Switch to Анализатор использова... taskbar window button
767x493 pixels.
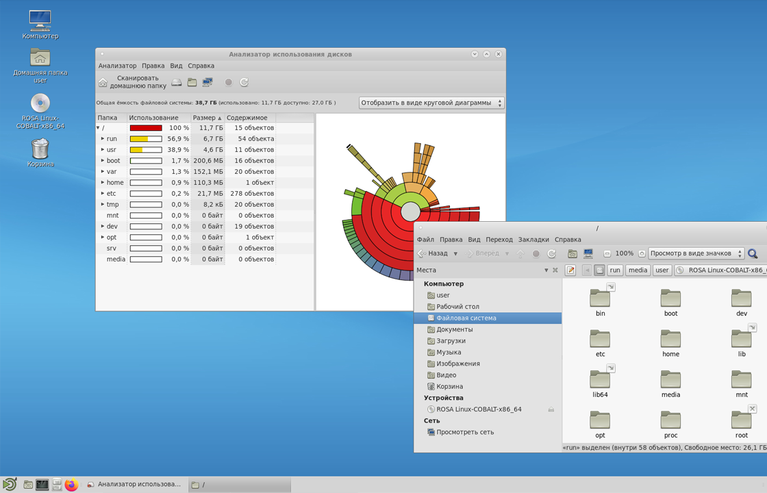pyautogui.click(x=134, y=485)
